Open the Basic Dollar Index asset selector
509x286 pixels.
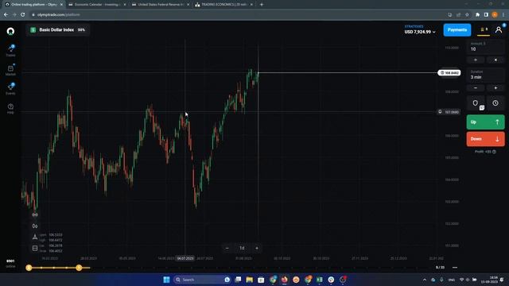coord(58,30)
